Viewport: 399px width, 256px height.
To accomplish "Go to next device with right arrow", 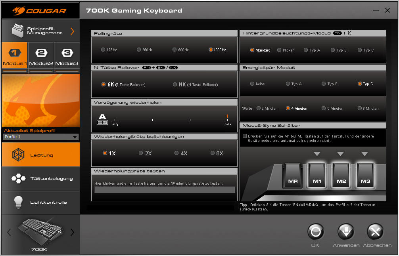I will (72, 232).
